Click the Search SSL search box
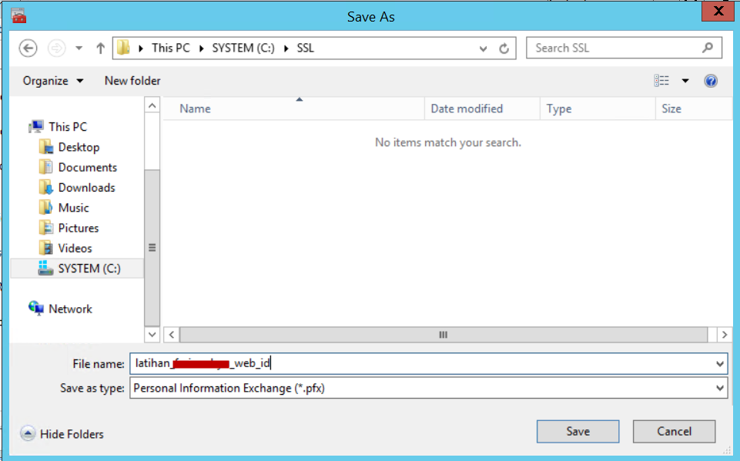Image resolution: width=740 pixels, height=461 pixels. [616, 48]
